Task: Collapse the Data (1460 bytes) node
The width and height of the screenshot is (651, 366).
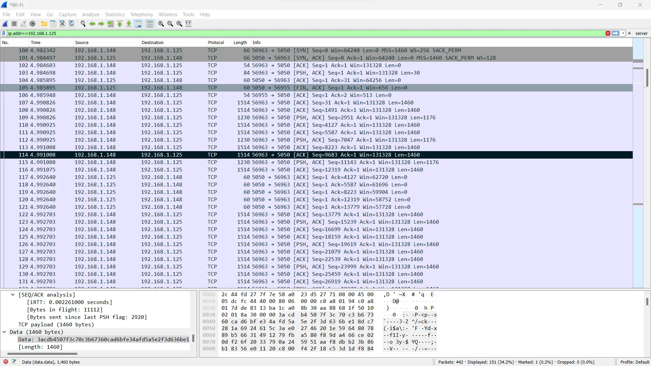Action: point(4,332)
